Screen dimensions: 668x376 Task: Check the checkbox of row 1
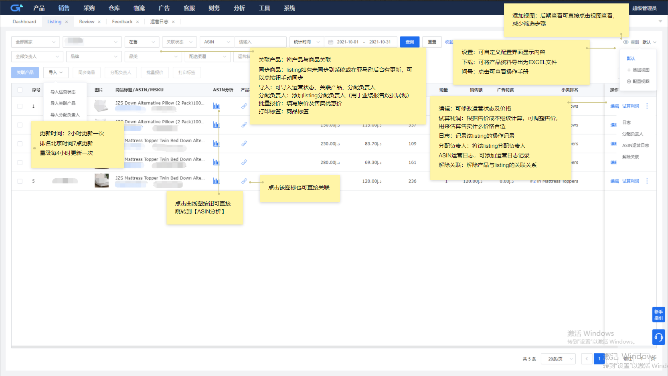[20, 106]
